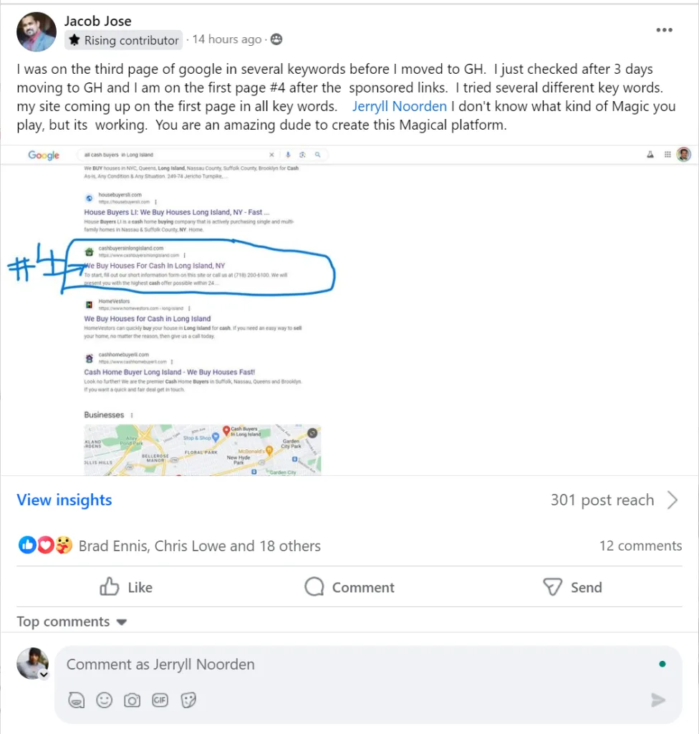
Task: Click the avatar sticker icon in comment box
Action: pos(76,700)
